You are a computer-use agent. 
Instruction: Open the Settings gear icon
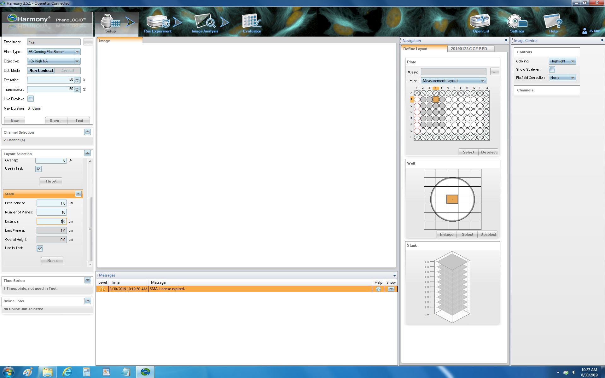pyautogui.click(x=517, y=24)
